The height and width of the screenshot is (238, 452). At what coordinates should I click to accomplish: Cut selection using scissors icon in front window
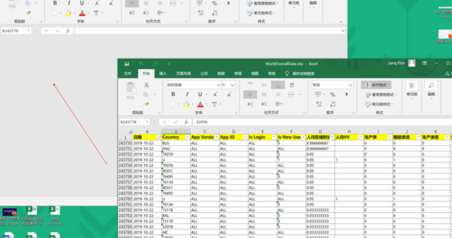(x=146, y=85)
